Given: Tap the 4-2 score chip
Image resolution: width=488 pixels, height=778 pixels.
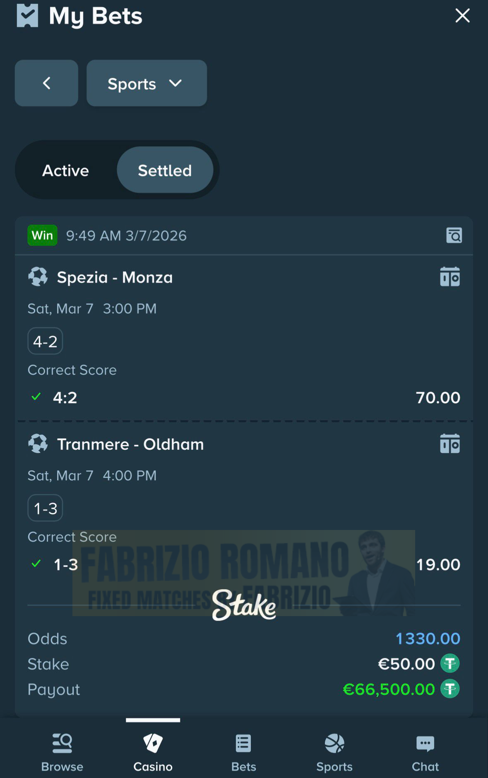Looking at the screenshot, I should click(45, 341).
